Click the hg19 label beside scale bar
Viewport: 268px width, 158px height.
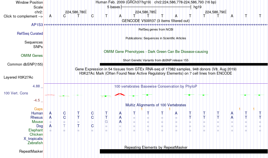(x=197, y=7)
